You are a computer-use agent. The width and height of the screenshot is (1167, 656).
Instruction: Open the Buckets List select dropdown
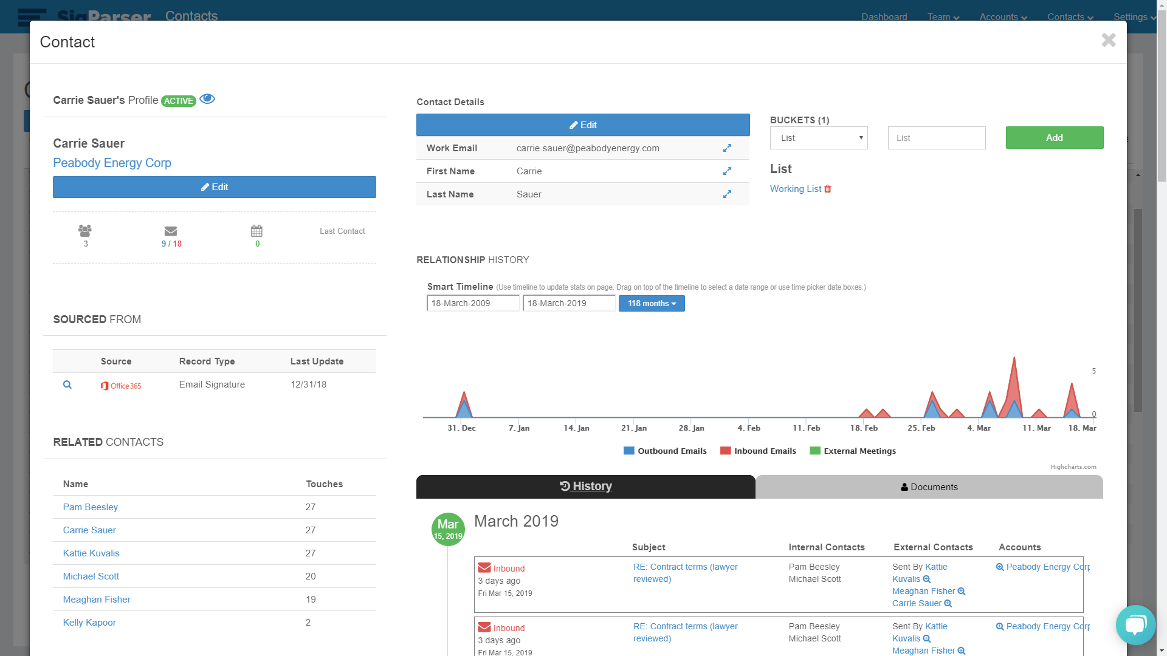pos(819,138)
